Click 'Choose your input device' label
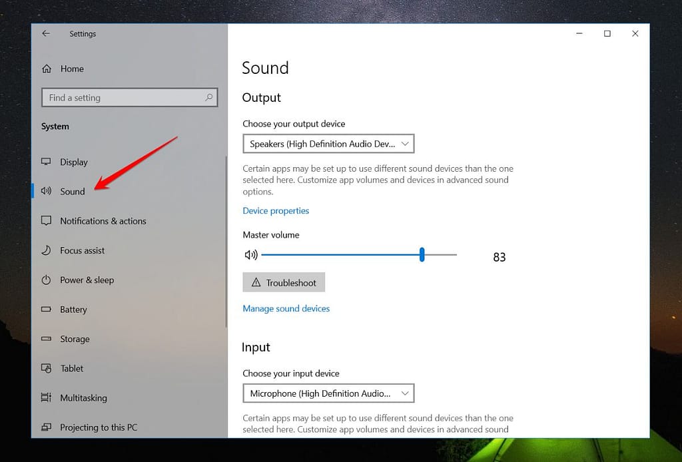The width and height of the screenshot is (682, 462). 291,373
